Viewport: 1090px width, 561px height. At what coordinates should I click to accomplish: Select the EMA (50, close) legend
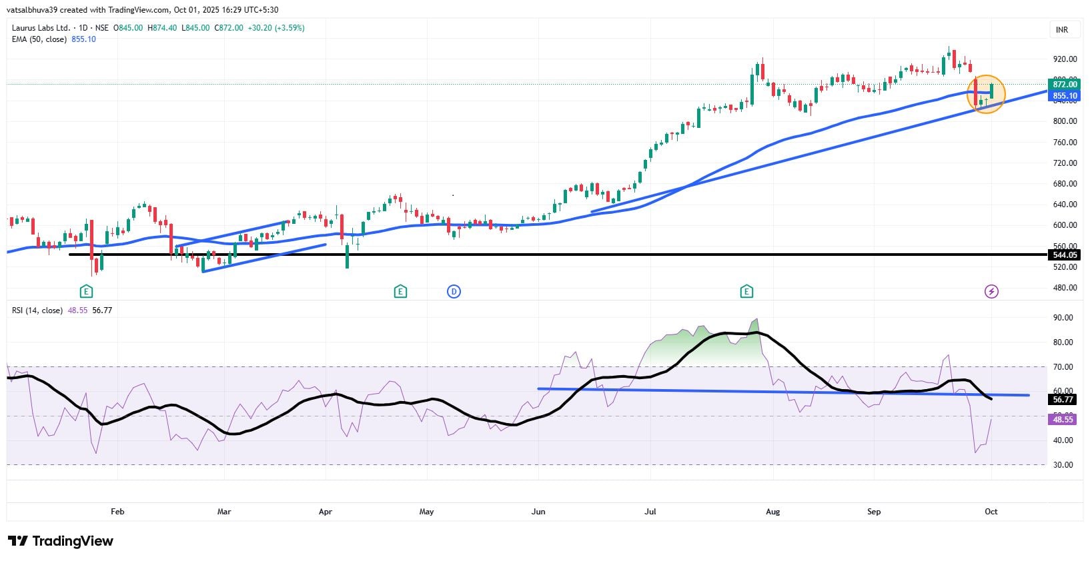point(39,39)
